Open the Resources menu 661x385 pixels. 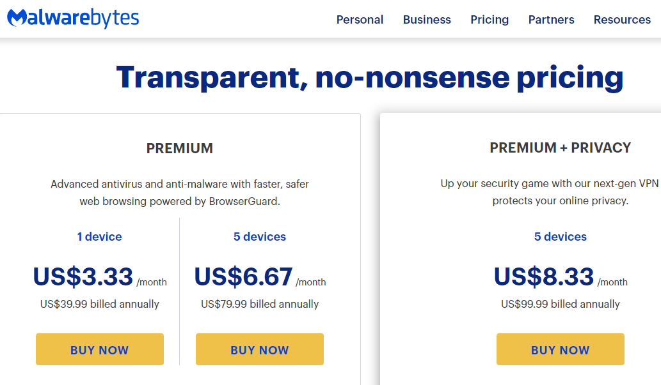(622, 20)
